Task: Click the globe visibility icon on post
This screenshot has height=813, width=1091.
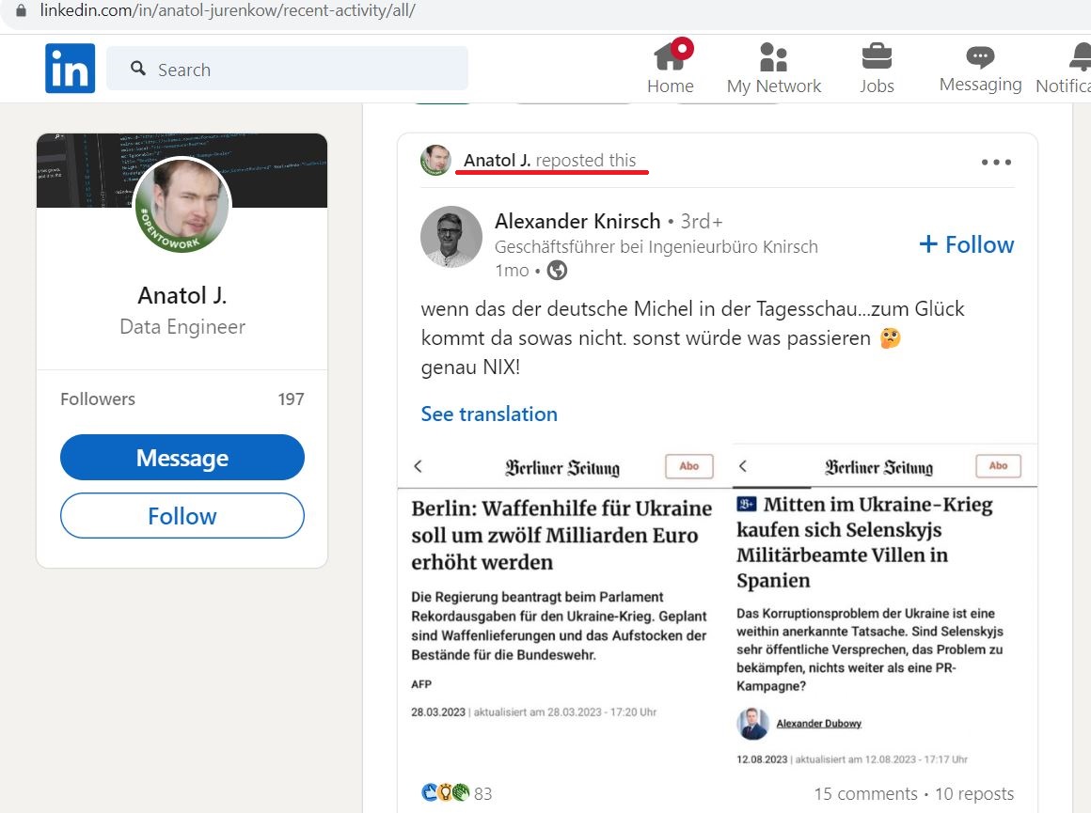Action: point(557,270)
